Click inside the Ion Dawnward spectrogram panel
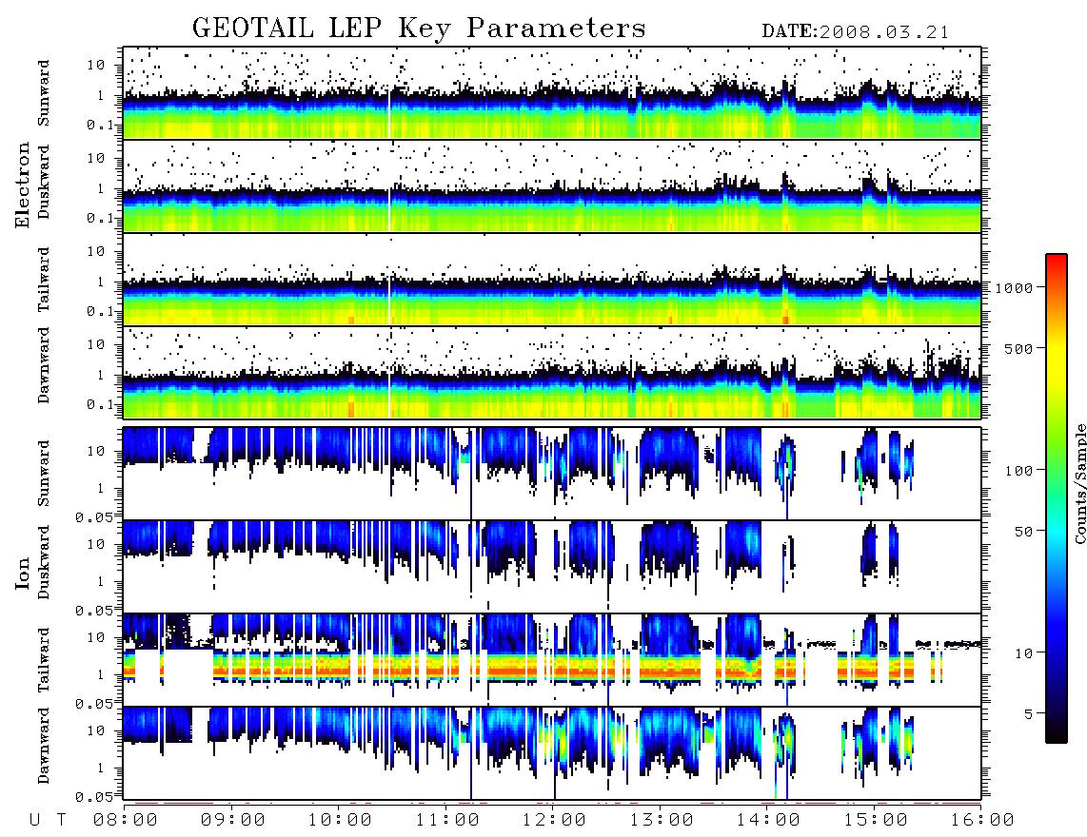 552,753
